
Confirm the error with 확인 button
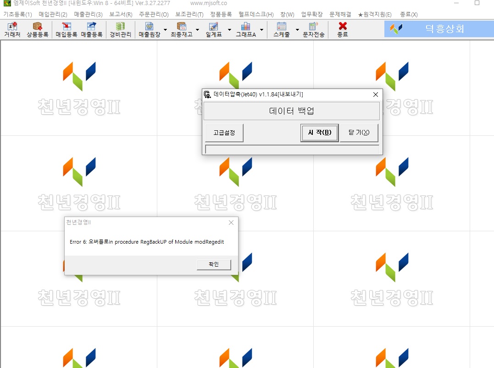pyautogui.click(x=214, y=264)
